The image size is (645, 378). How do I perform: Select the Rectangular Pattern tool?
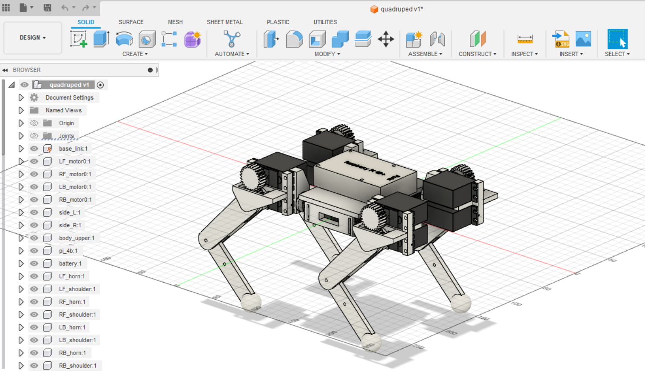tap(169, 39)
